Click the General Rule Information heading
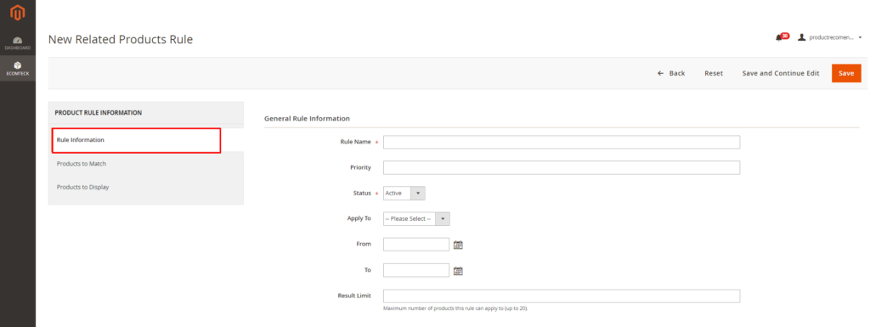Screen dimensions: 870x327 tap(307, 118)
